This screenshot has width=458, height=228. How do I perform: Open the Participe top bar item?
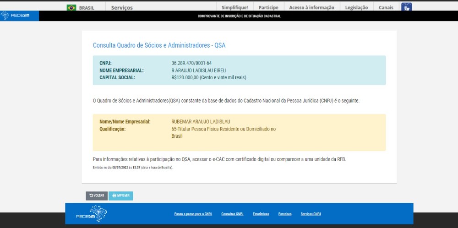(x=268, y=7)
